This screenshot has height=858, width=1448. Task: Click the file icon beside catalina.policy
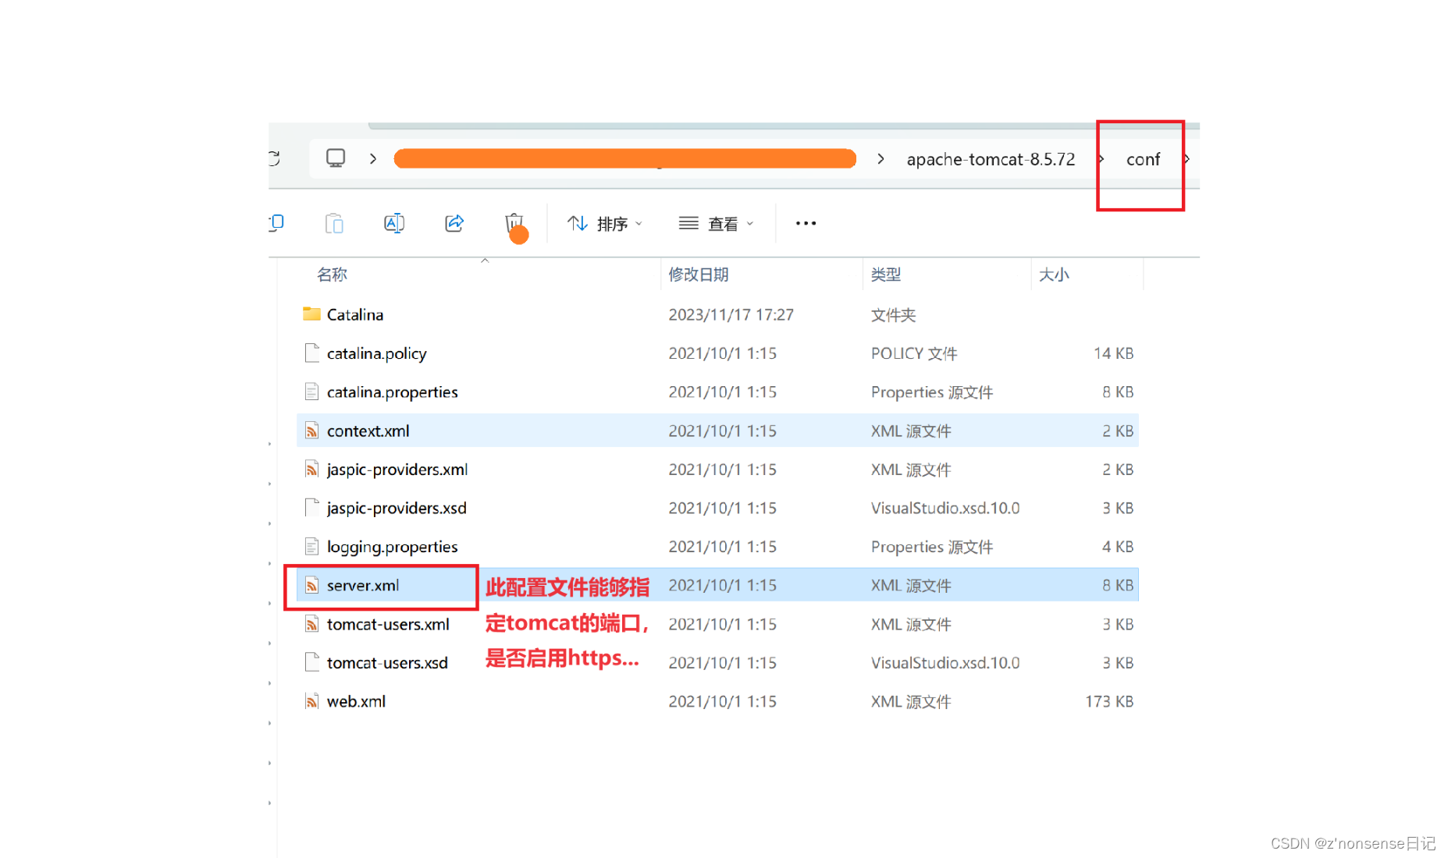coord(311,353)
